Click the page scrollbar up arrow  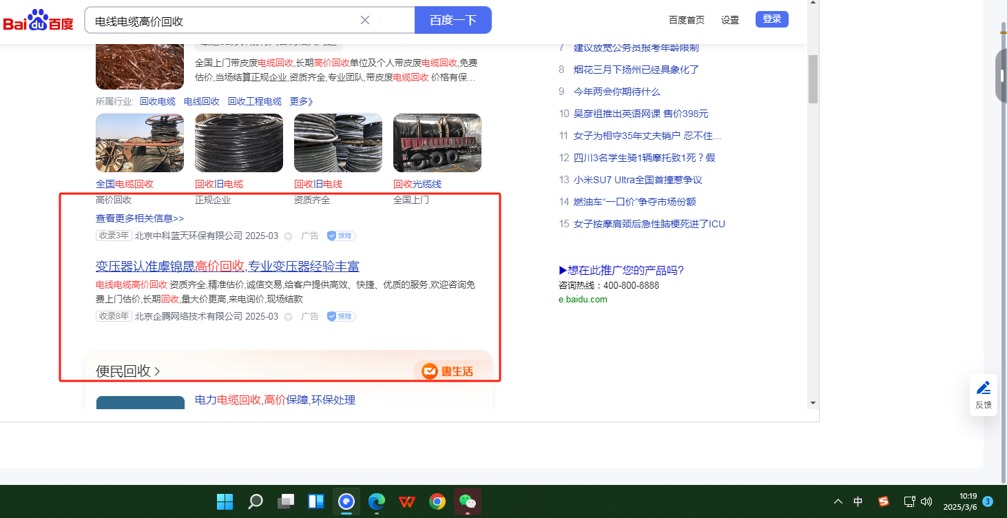pos(813,3)
